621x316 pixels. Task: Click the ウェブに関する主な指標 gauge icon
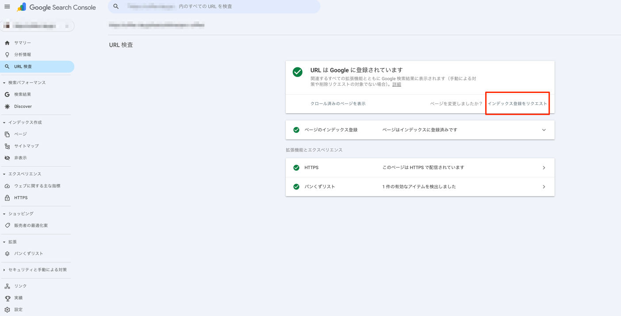coord(7,186)
